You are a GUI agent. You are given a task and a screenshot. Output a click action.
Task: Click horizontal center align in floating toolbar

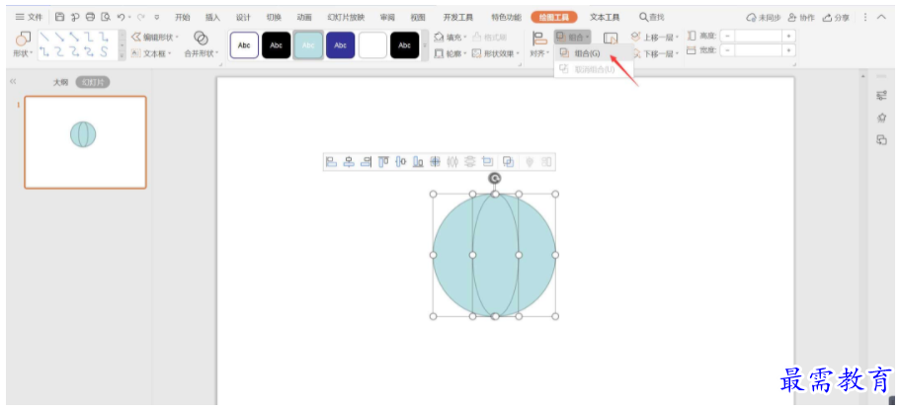coord(349,162)
